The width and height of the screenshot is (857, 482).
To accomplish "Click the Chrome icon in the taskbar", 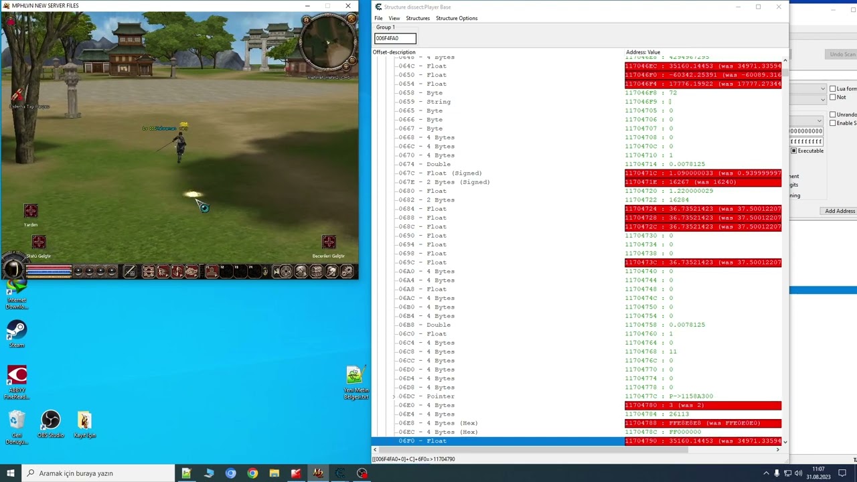I will 252,473.
